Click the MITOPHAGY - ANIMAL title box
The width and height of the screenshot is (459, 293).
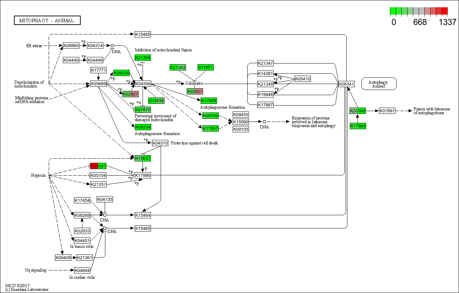[47, 20]
